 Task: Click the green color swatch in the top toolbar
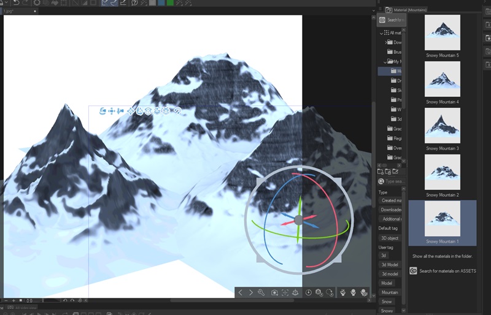pos(170,3)
